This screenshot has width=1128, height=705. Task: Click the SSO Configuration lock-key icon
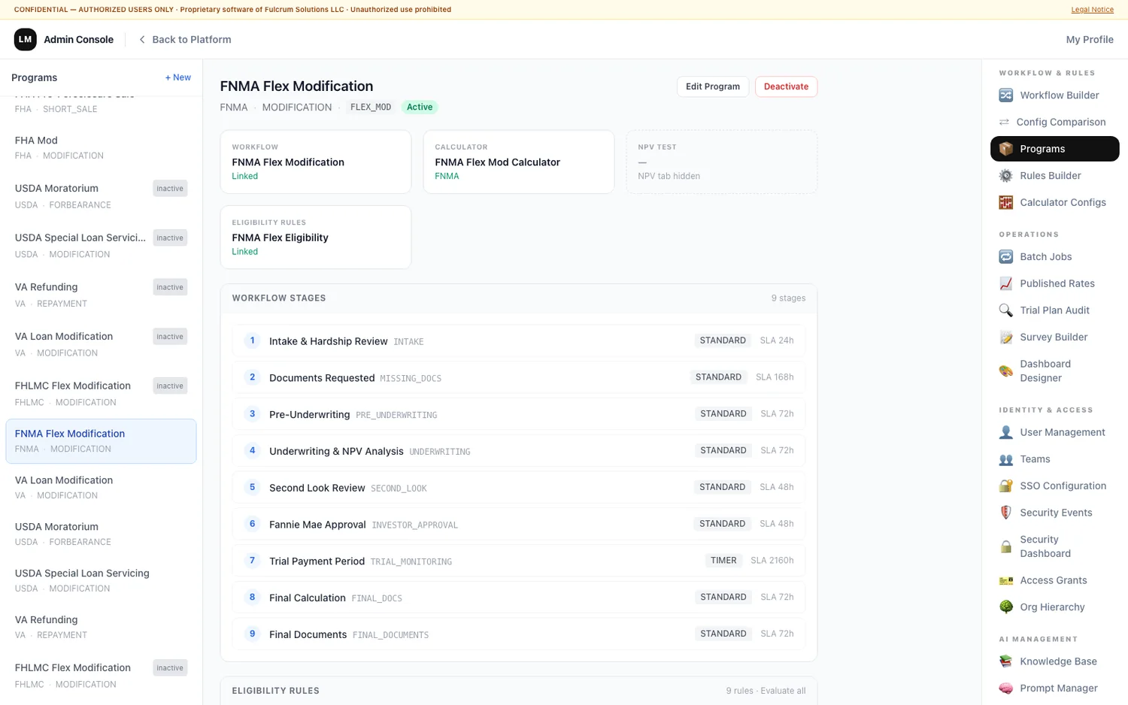(x=1005, y=486)
